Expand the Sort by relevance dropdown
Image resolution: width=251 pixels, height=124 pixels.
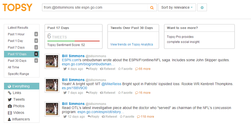tap(177, 8)
